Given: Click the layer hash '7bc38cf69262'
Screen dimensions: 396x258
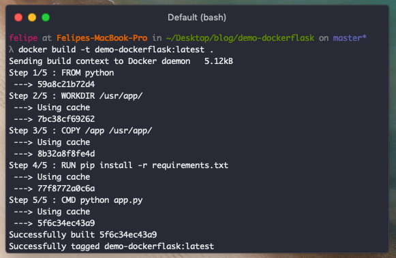Looking at the screenshot, I should tap(66, 119).
